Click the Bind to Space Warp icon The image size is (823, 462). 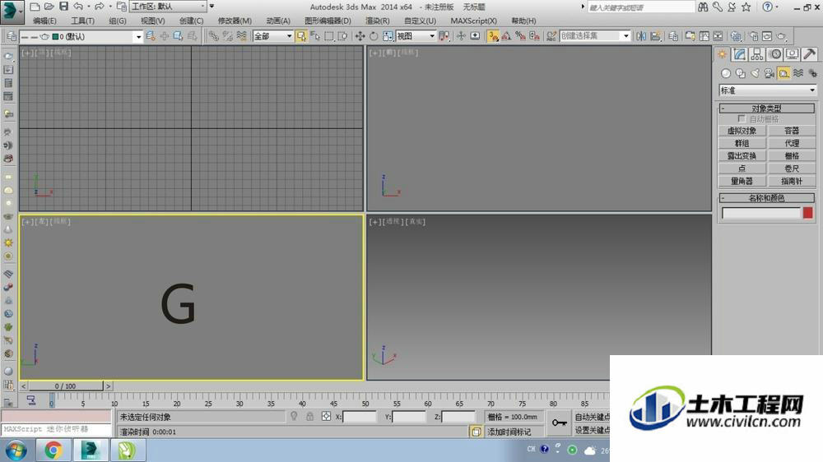[x=241, y=36]
